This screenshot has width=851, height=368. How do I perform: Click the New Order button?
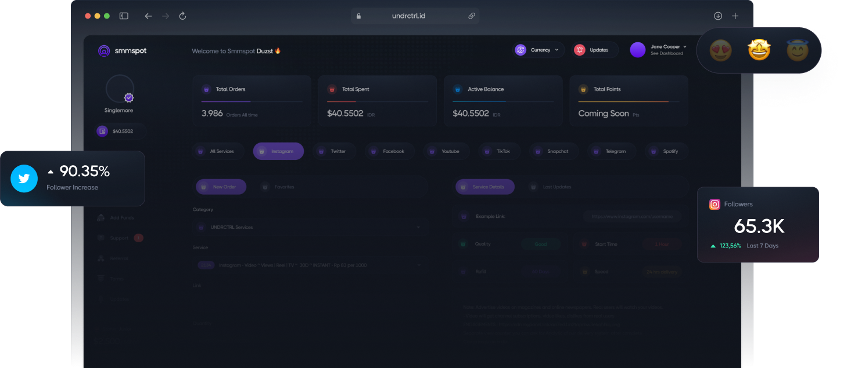pos(221,187)
